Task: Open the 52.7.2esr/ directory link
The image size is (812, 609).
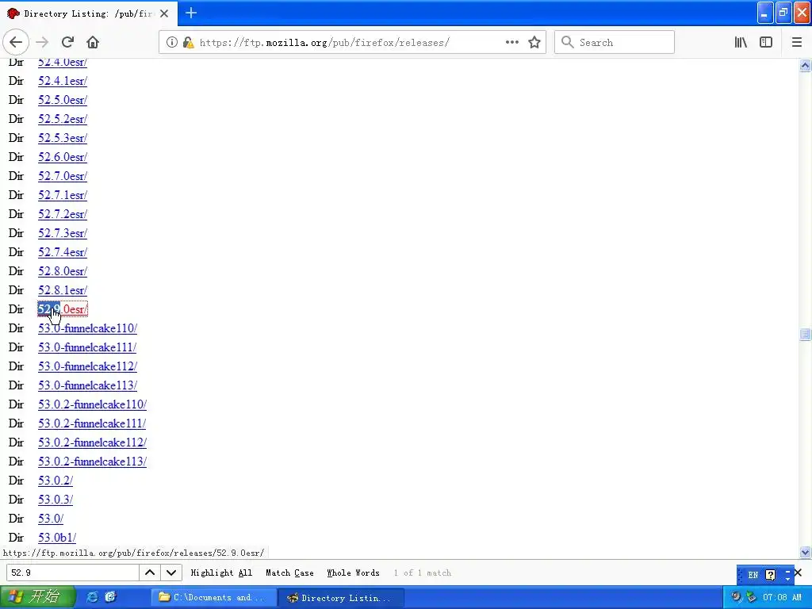Action: pyautogui.click(x=63, y=214)
